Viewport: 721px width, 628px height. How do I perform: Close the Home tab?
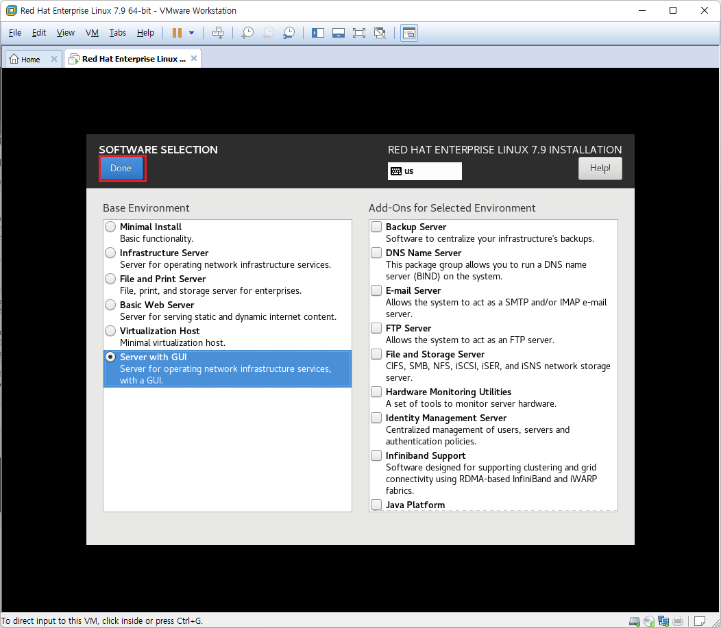53,59
